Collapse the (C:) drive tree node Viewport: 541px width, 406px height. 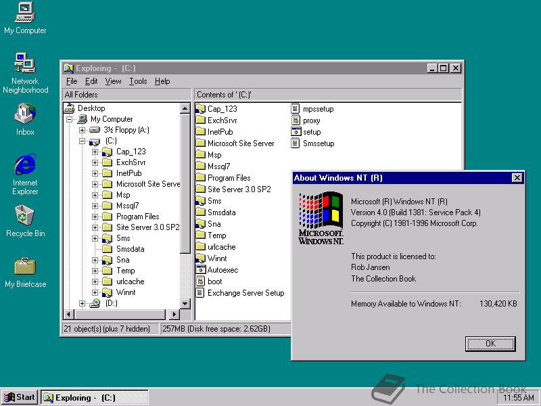point(82,141)
